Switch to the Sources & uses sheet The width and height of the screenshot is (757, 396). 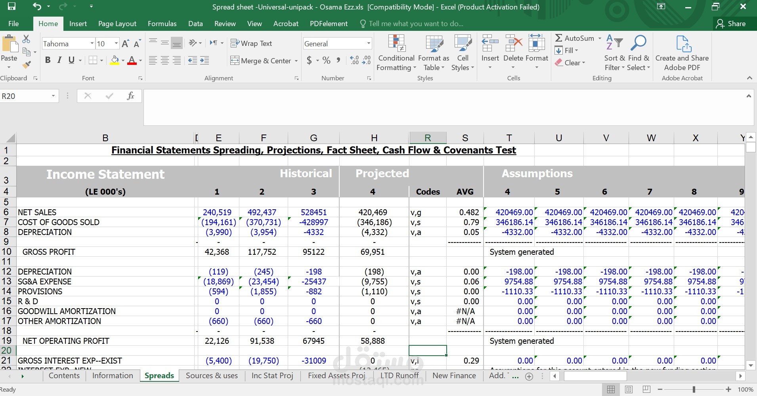click(x=212, y=376)
